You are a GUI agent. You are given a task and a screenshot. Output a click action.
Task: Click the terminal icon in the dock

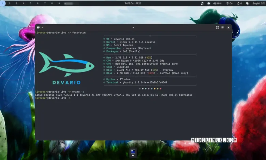point(133,151)
